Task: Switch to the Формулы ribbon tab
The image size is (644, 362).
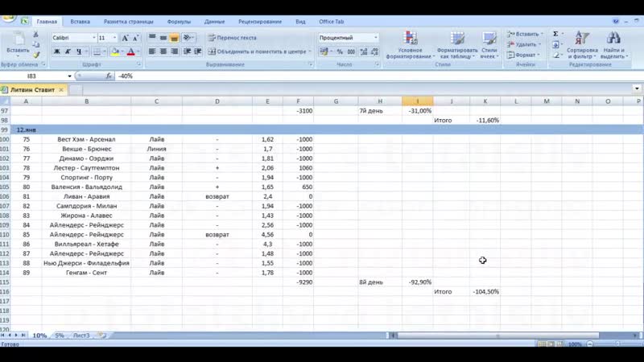Action: point(179,22)
